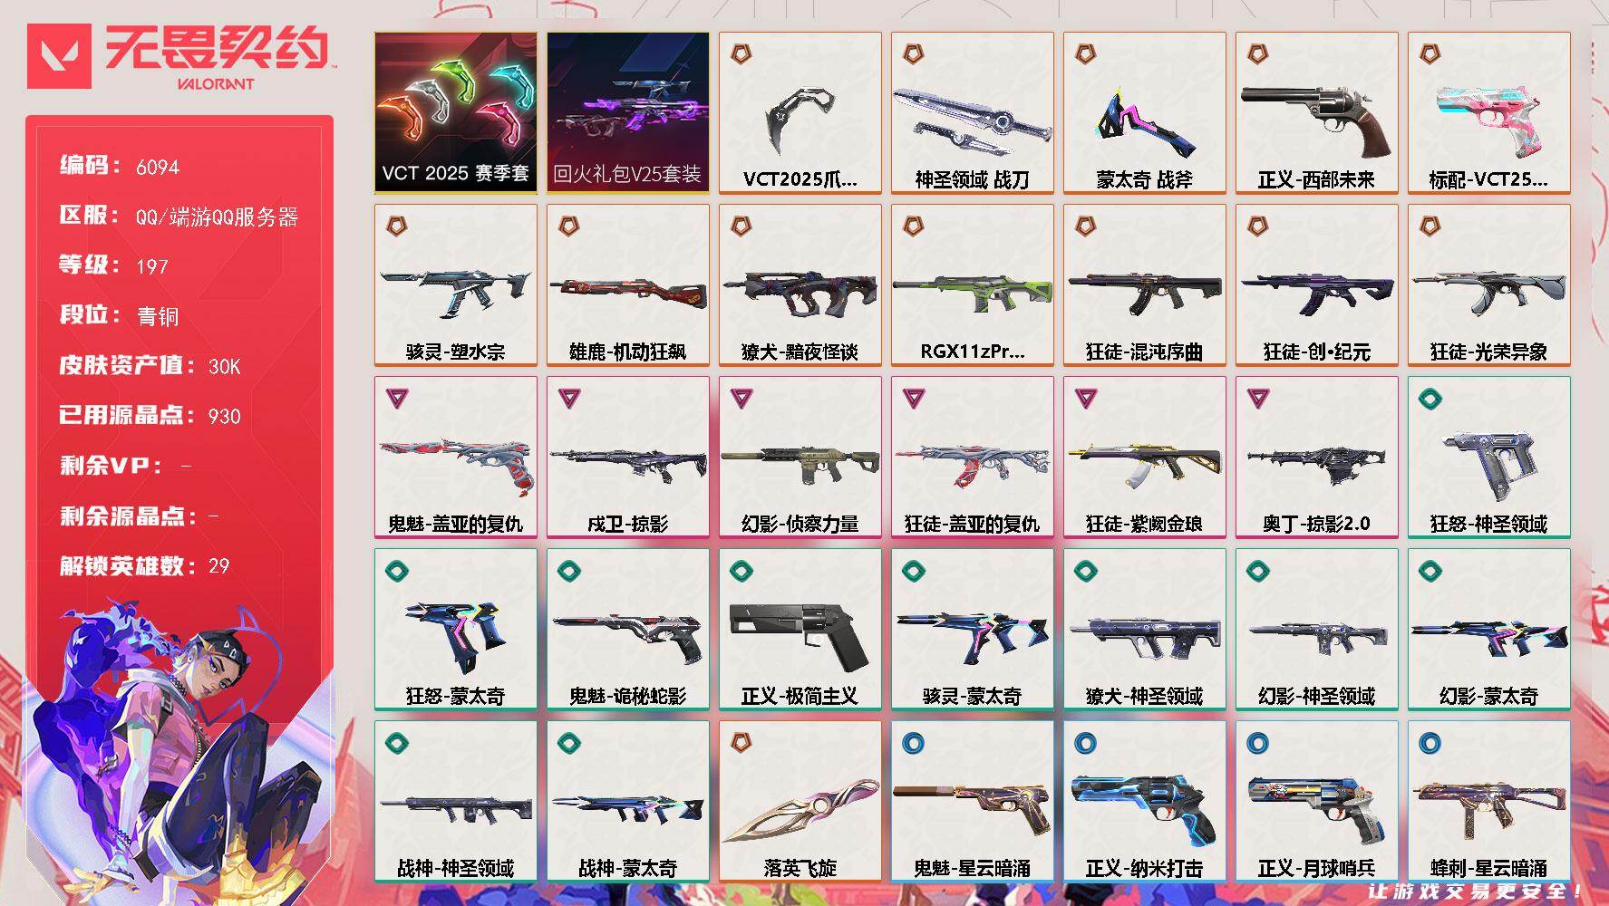
Task: Select the 落英飞旋 blade skin
Action: [800, 802]
